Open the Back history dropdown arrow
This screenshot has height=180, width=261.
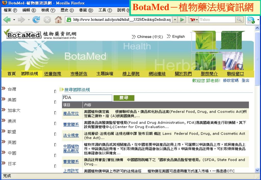[x=14, y=20]
